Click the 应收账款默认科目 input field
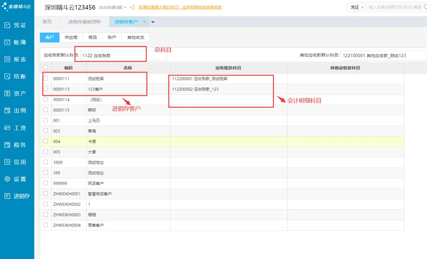The width and height of the screenshot is (427, 259). coord(113,55)
